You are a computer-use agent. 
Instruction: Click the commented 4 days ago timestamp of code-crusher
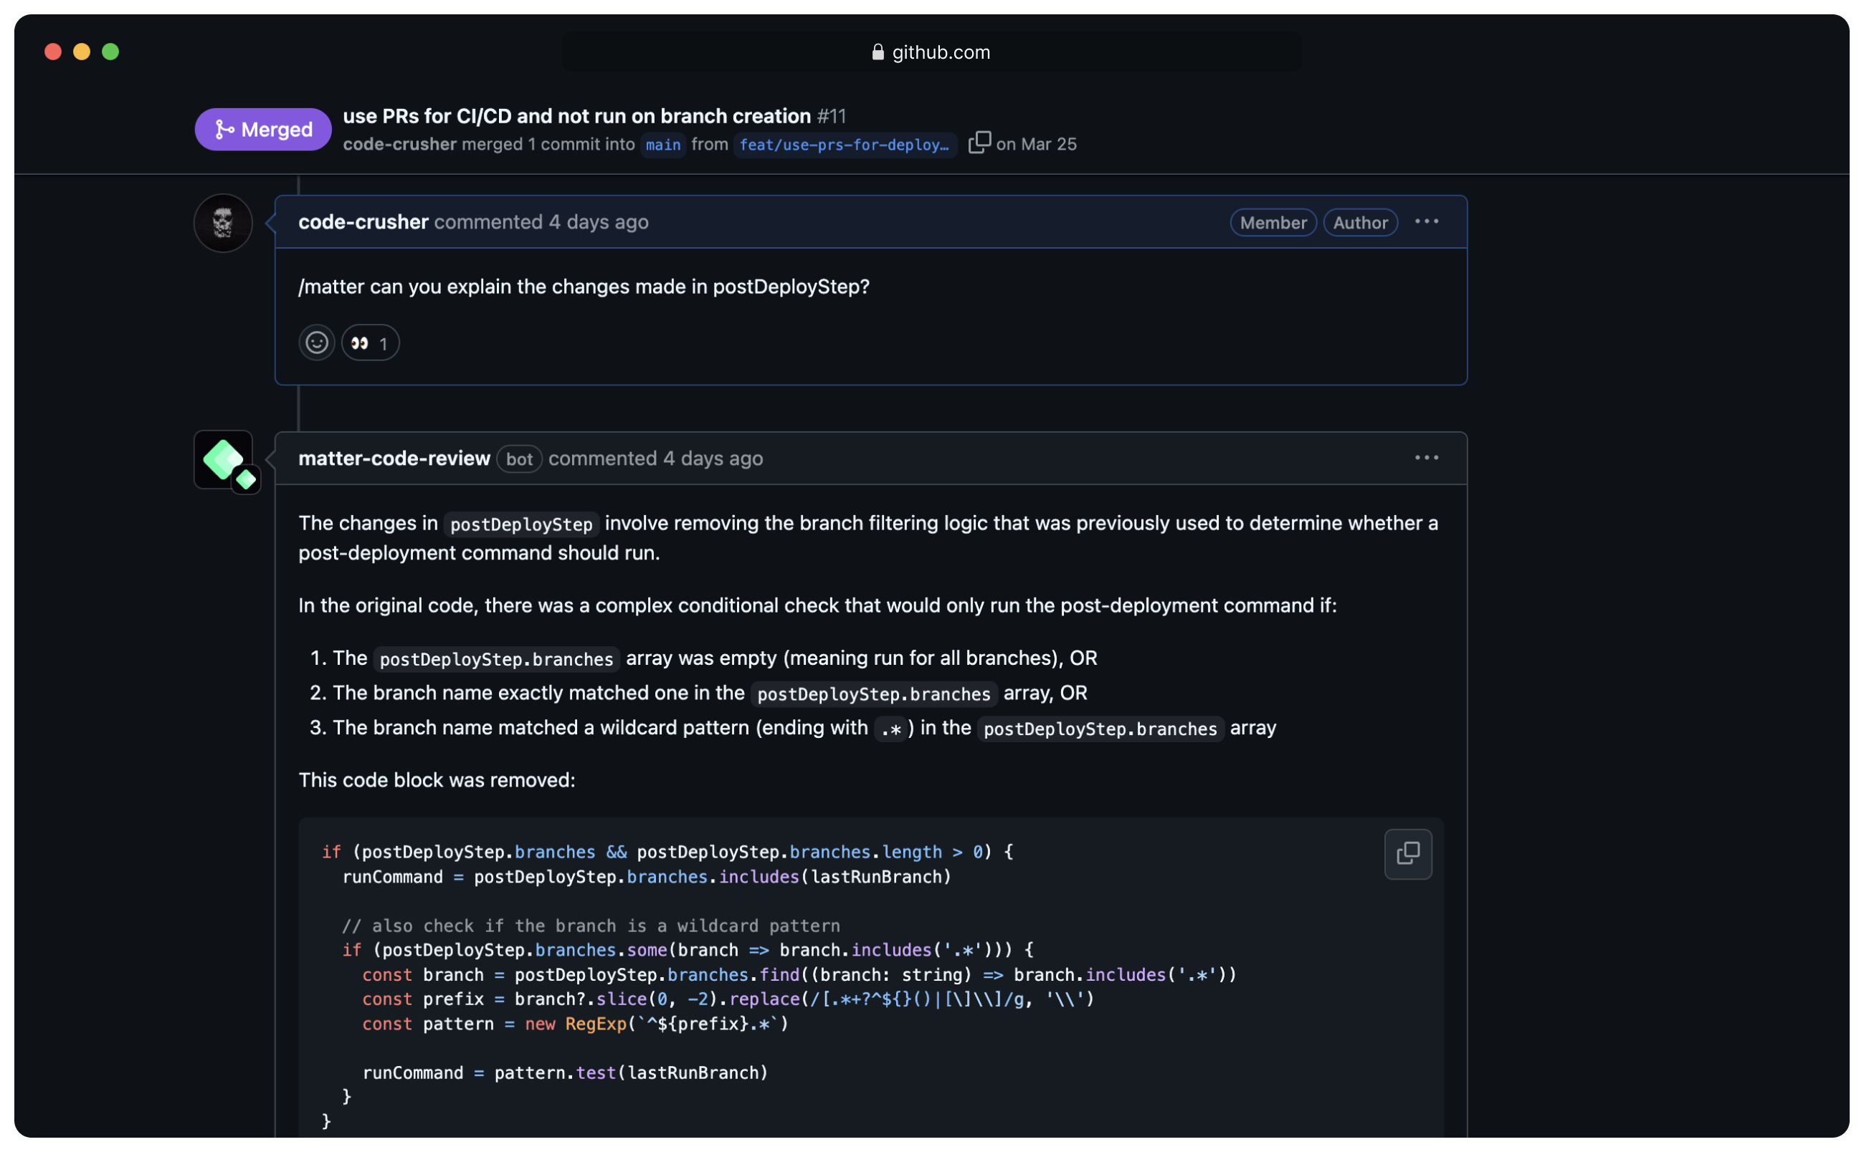click(x=541, y=221)
